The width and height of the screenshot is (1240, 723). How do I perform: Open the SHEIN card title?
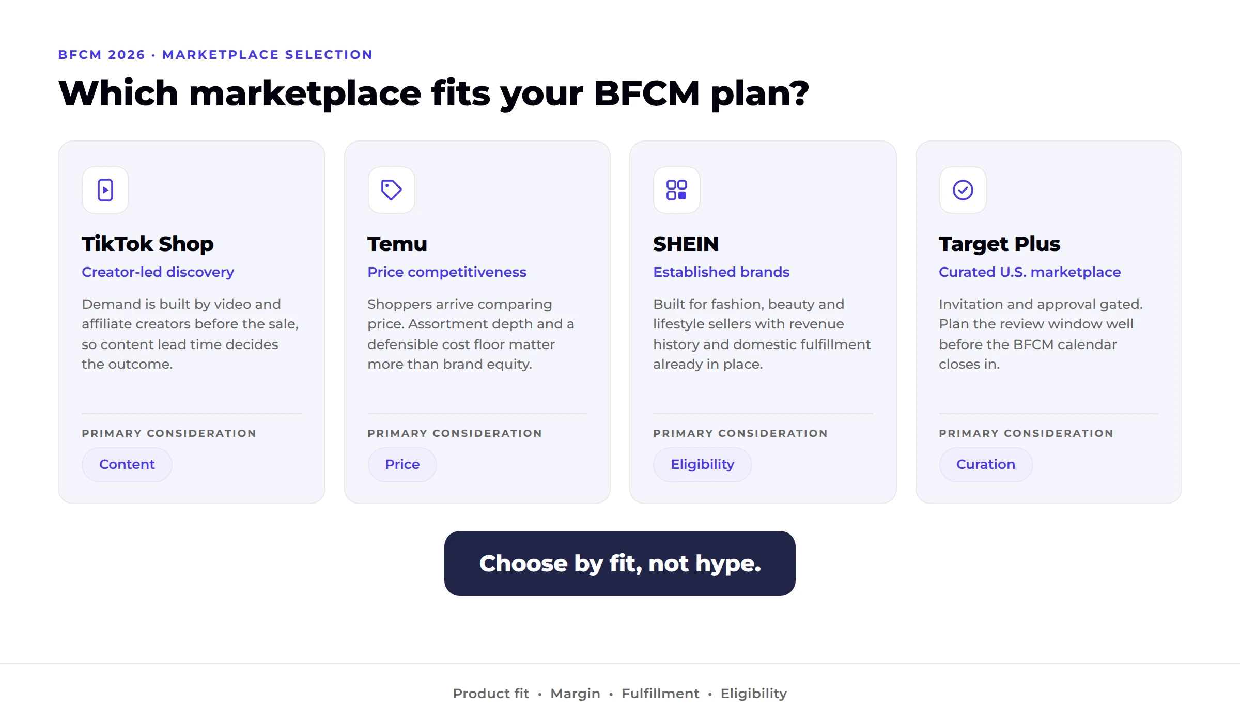tap(686, 244)
